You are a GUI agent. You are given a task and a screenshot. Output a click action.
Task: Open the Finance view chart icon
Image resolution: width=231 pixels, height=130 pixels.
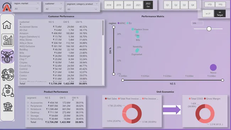pos(8,40)
